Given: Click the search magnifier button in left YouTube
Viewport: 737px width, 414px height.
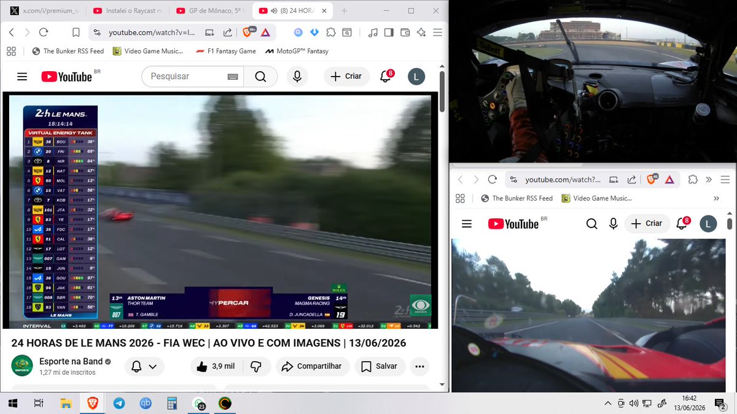Looking at the screenshot, I should pyautogui.click(x=260, y=77).
